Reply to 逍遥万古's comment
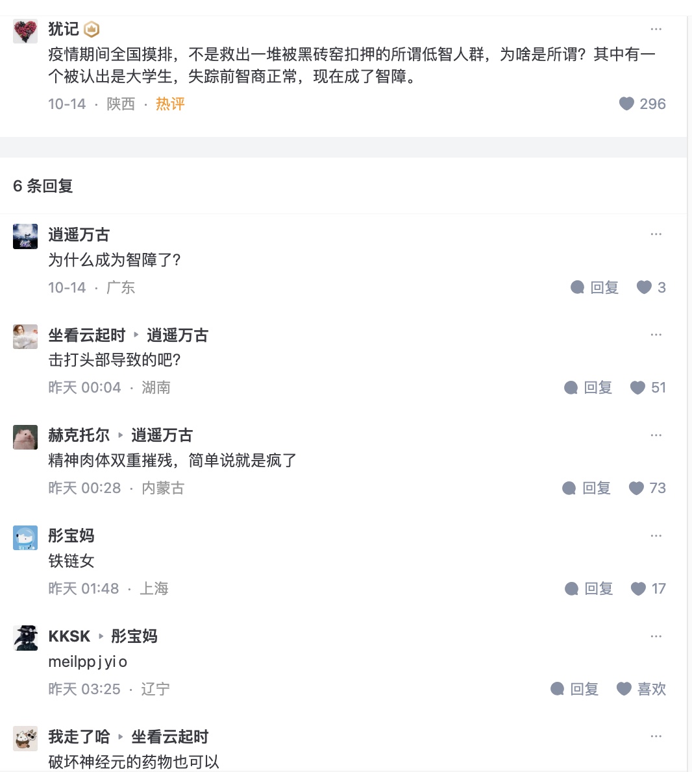 (595, 287)
